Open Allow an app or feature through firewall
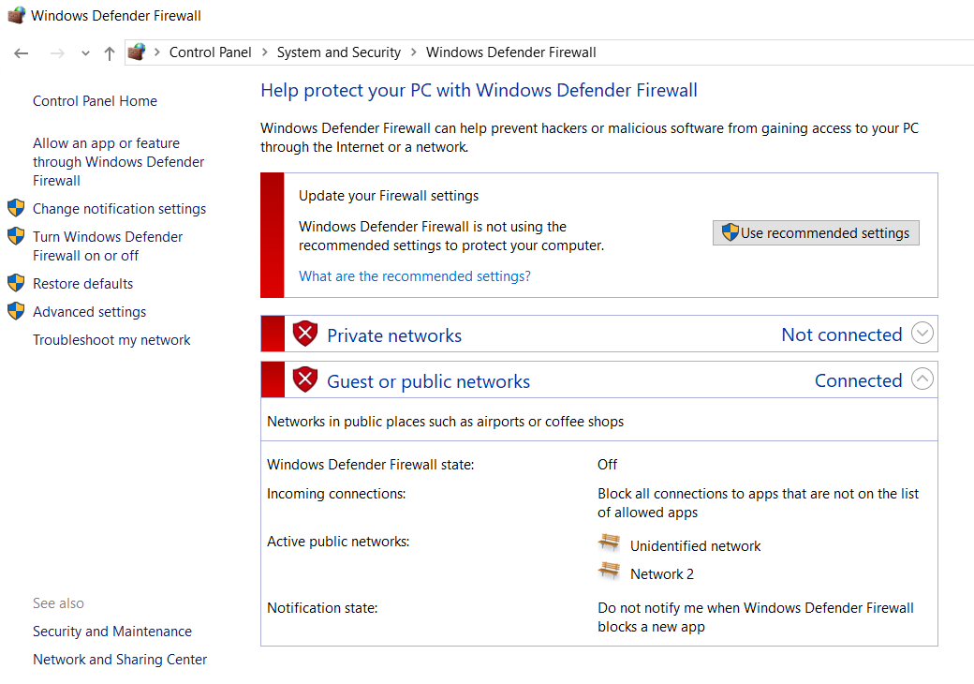The image size is (974, 684). click(x=118, y=161)
